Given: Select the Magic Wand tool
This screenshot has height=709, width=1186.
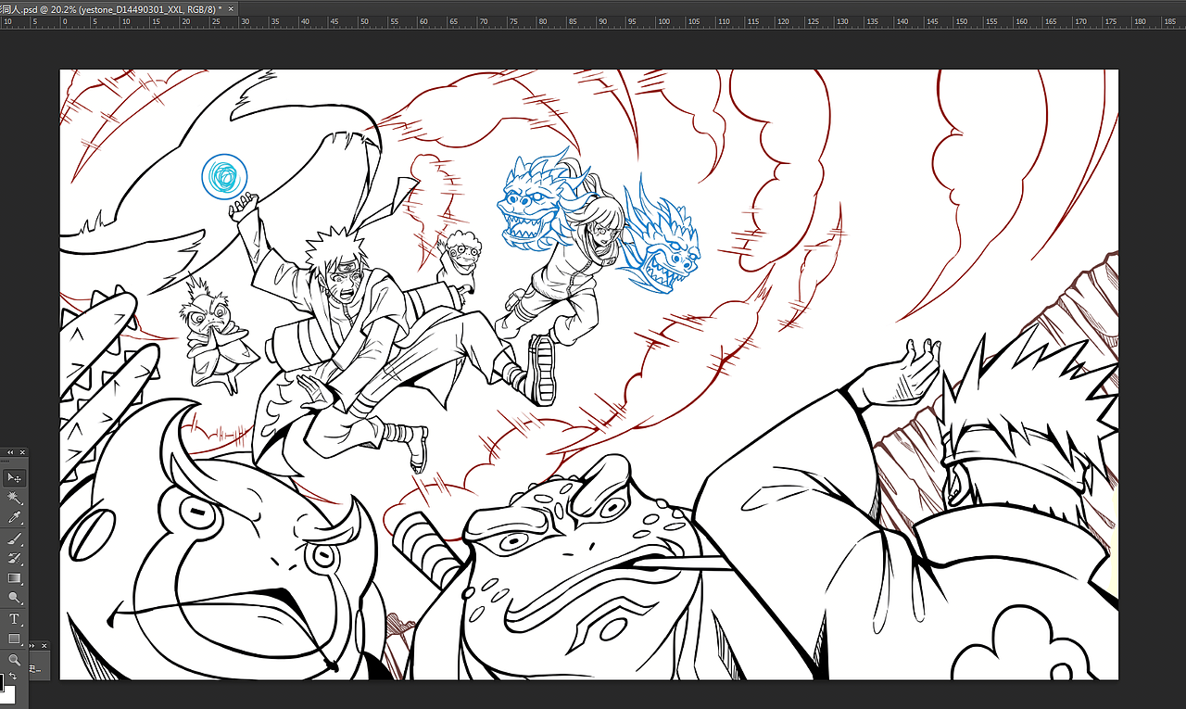Looking at the screenshot, I should coord(14,499).
